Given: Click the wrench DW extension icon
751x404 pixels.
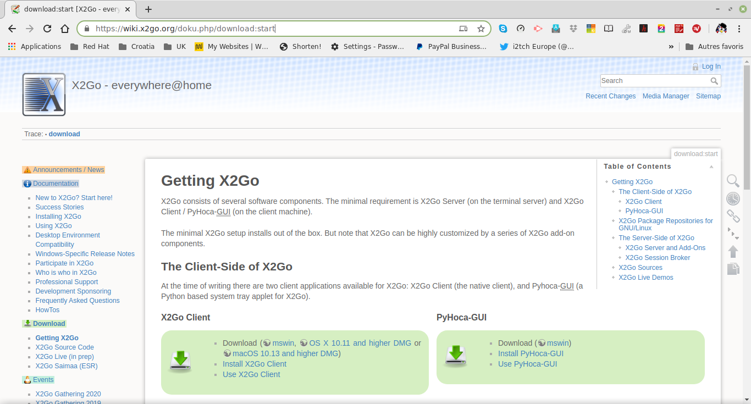Looking at the screenshot, I should coord(626,29).
